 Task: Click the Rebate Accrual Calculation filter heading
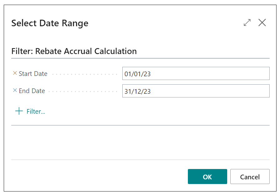click(74, 51)
